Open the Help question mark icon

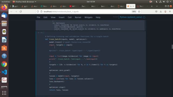(4, 56)
